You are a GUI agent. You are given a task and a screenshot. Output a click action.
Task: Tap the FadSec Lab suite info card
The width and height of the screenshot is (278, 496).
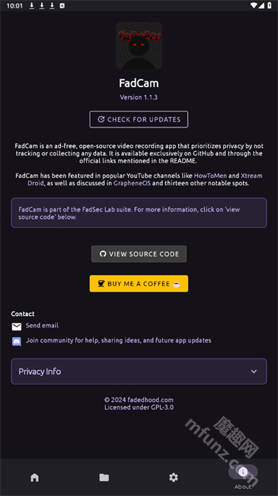139,213
